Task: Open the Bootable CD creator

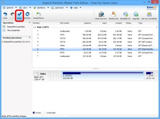Action: (125, 15)
